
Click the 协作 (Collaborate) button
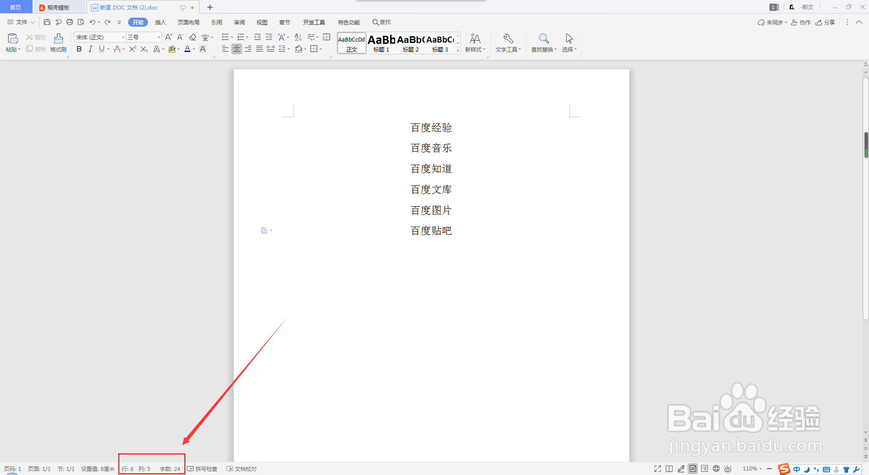point(801,22)
